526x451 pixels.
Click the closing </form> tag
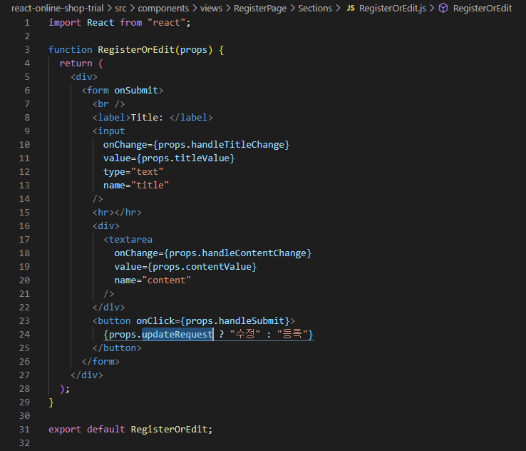tap(100, 362)
